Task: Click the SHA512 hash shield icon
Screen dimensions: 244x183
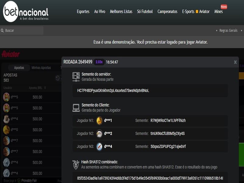Action: pos(76,164)
